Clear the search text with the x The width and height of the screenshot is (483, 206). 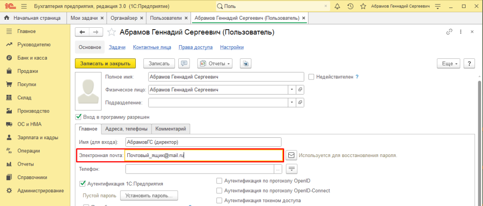[x=326, y=6]
